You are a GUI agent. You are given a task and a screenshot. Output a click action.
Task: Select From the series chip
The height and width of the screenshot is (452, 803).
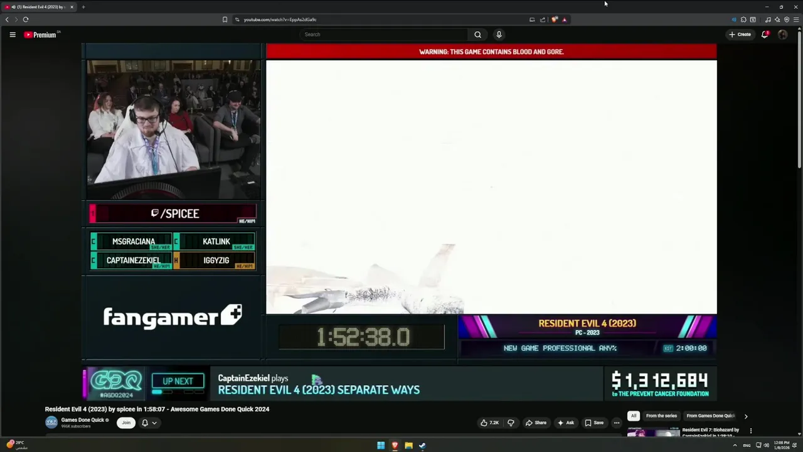[661, 416]
